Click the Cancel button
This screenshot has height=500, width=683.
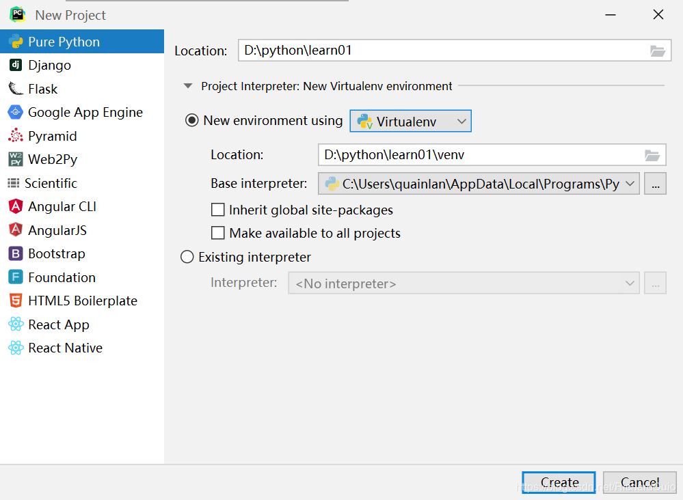point(639,482)
